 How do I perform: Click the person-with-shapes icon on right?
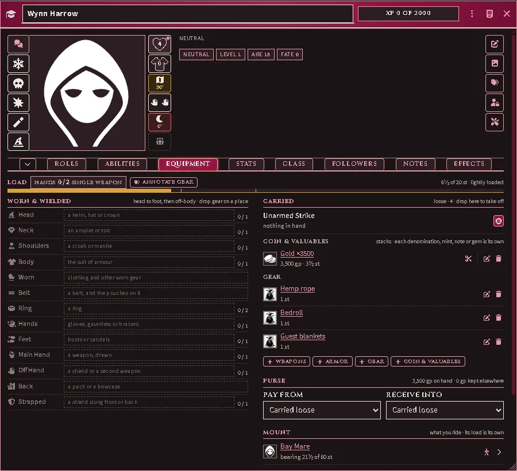point(495,103)
